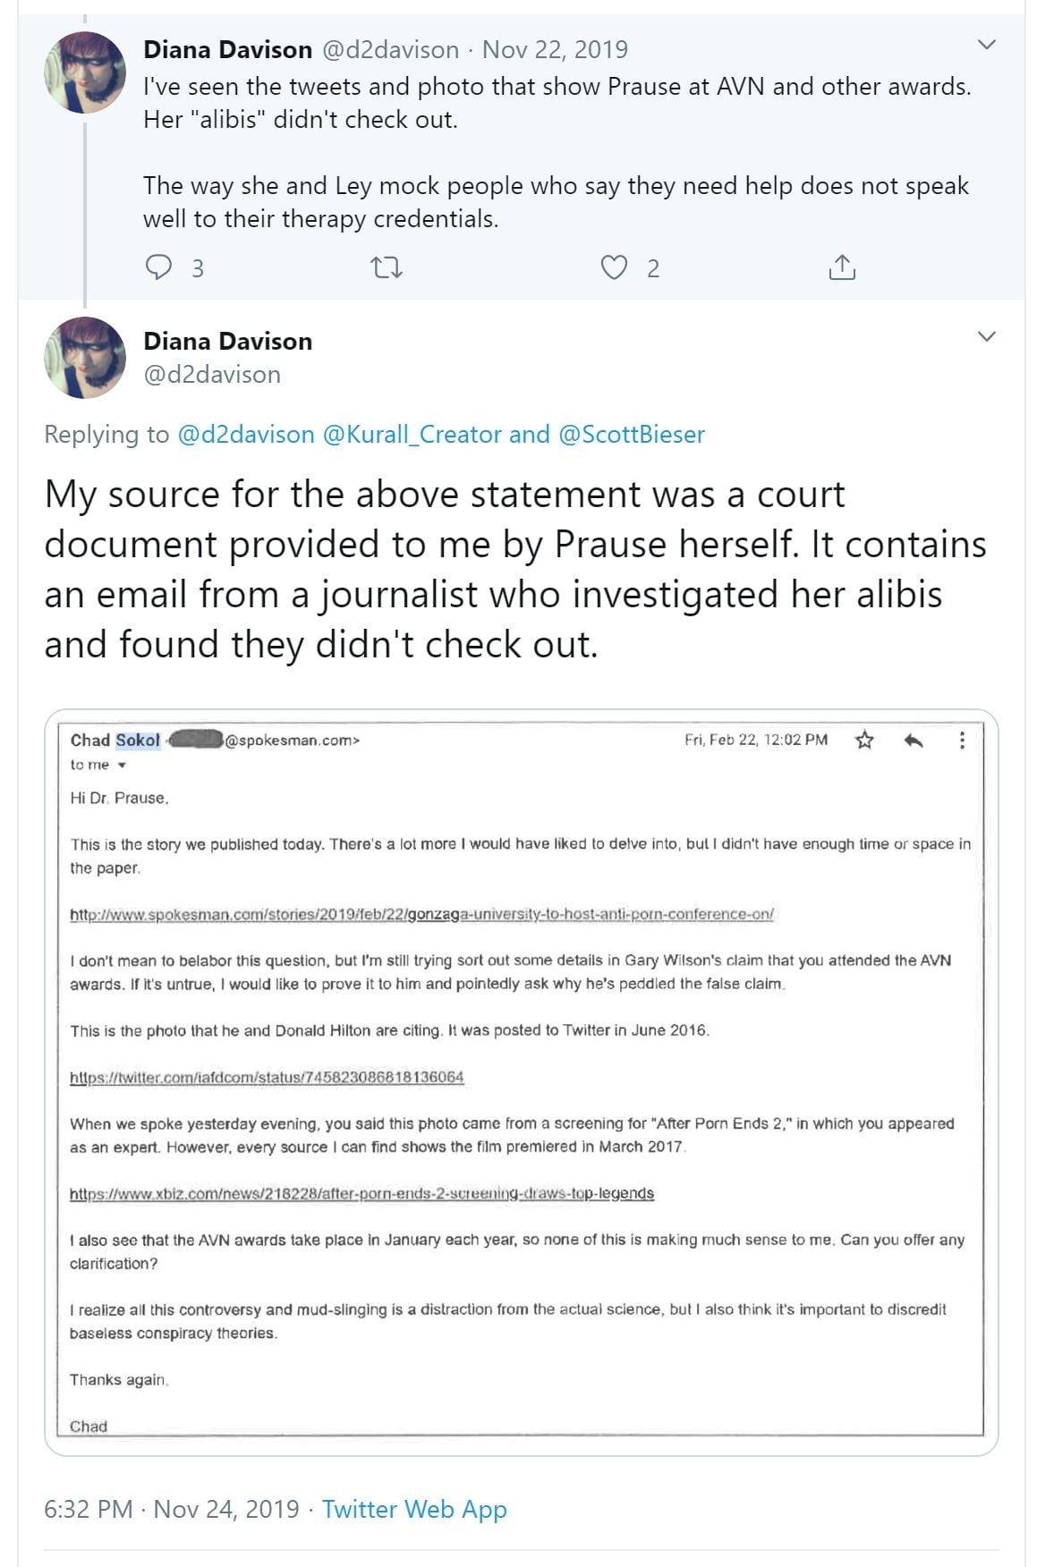
Task: Click the Nov 22, 2019 tweet date
Action: (x=555, y=49)
